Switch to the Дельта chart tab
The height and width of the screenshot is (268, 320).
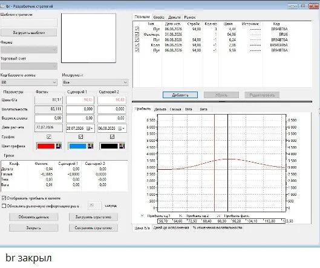click(x=160, y=109)
